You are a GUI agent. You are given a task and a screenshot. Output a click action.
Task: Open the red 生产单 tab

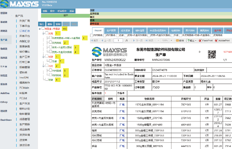(218, 31)
